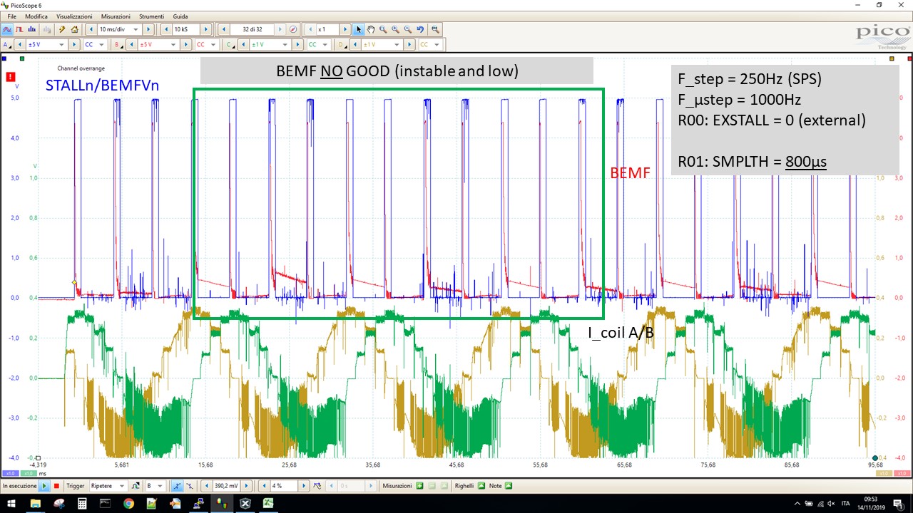Open Auto Setup with the lightning bolt icon
This screenshot has width=913, height=513.
coord(62,29)
